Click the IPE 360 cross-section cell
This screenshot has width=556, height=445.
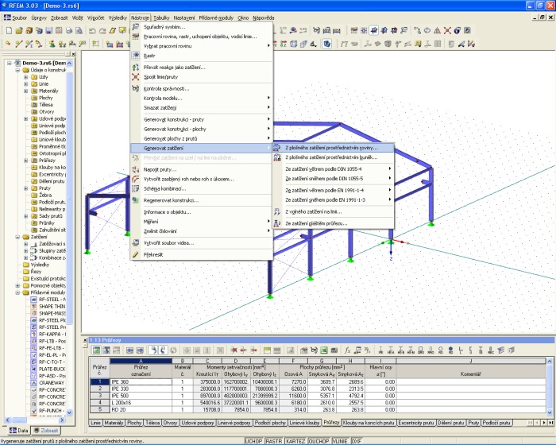click(x=141, y=382)
